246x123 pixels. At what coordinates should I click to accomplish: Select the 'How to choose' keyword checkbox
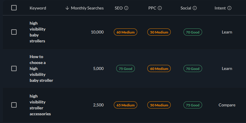tap(14, 68)
